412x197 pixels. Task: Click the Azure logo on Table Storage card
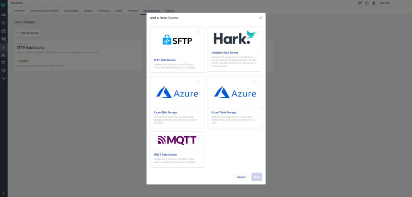tap(235, 92)
